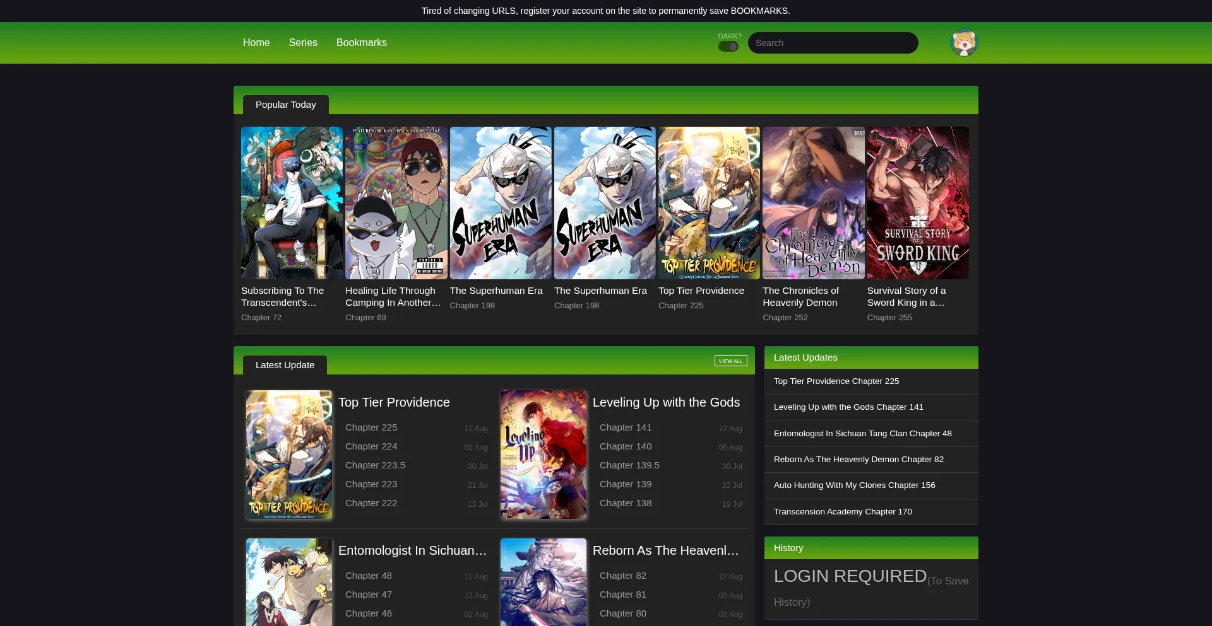Open Chapter 48 in Entomologist chapter list

click(x=369, y=576)
